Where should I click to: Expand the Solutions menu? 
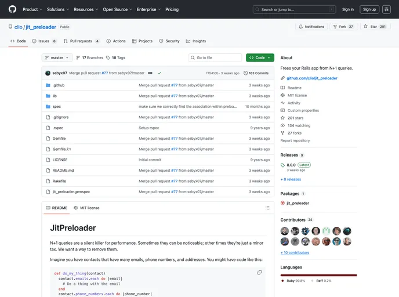point(58,9)
